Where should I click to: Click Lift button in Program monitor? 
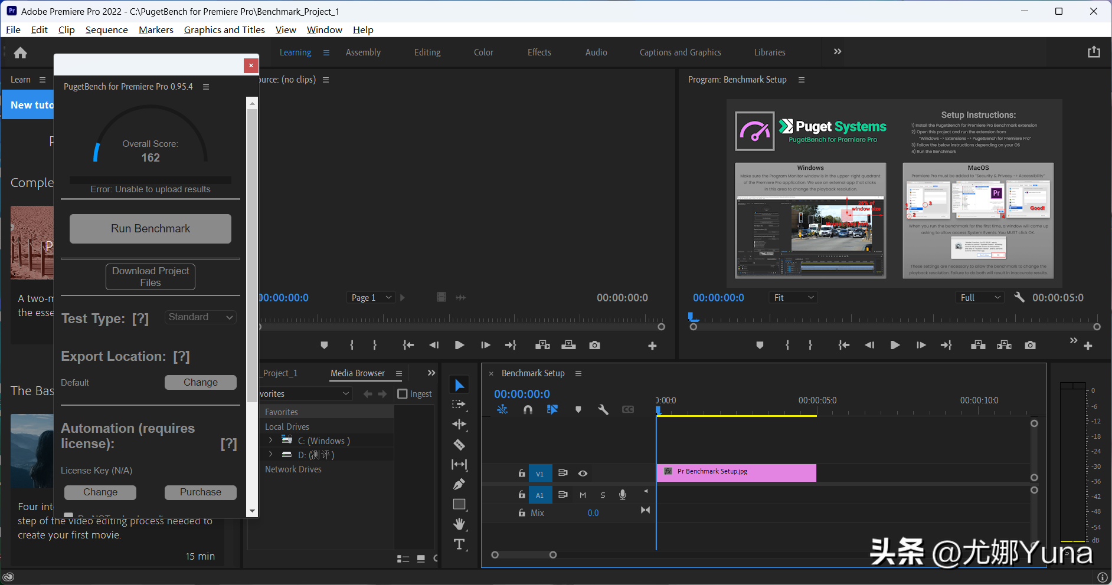pyautogui.click(x=978, y=345)
